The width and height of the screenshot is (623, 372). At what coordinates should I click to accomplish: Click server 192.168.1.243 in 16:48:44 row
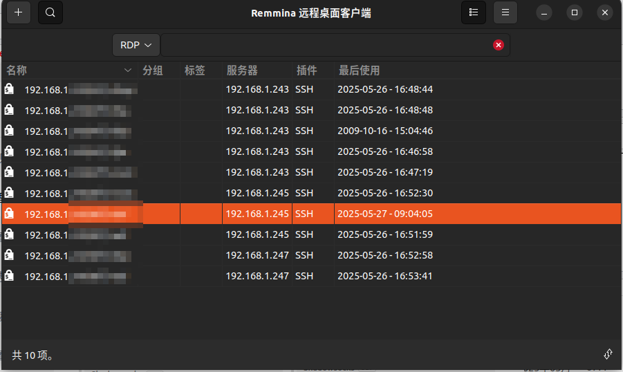pos(257,89)
